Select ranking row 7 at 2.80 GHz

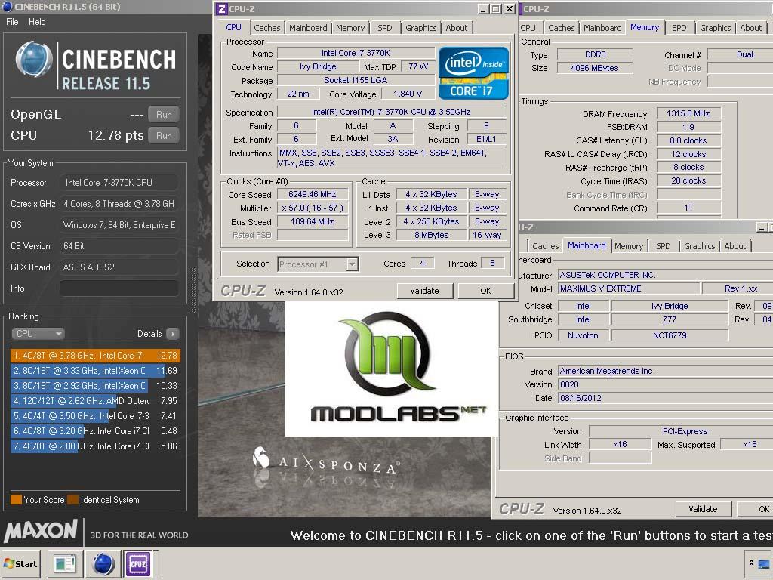pyautogui.click(x=95, y=446)
